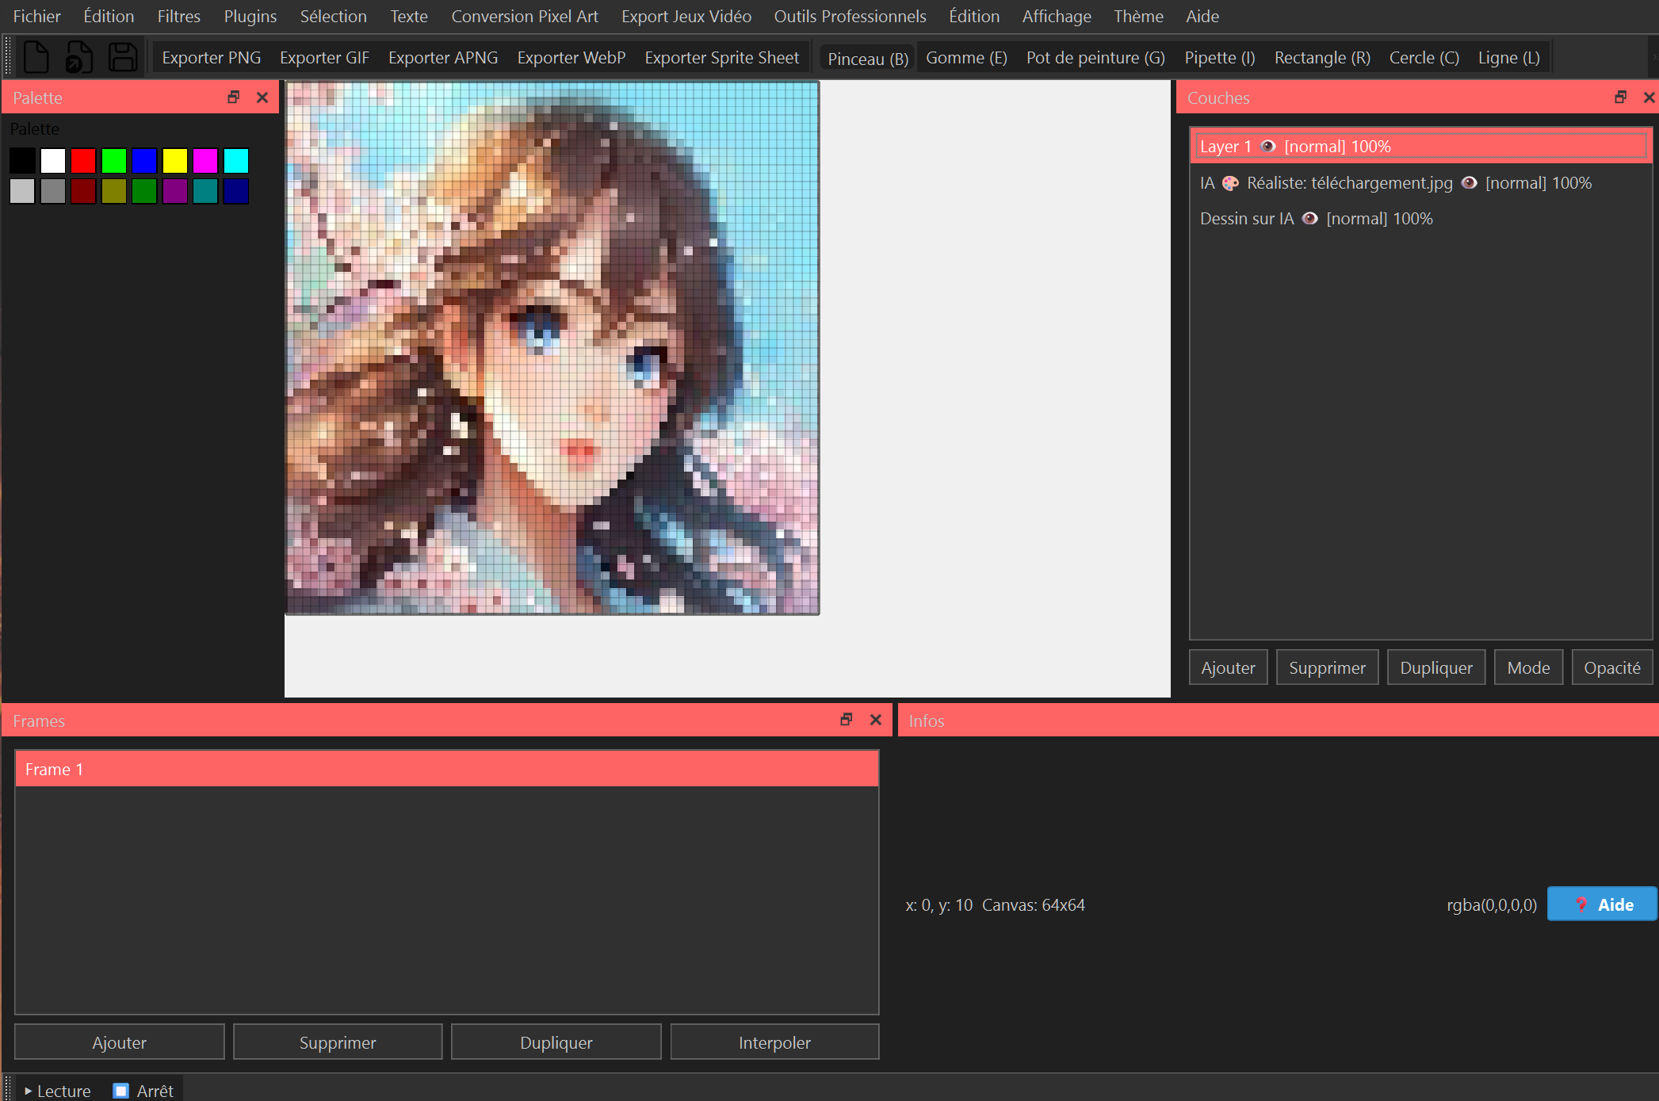
Task: Toggle visibility eye of Layer 1
Action: click(x=1268, y=147)
